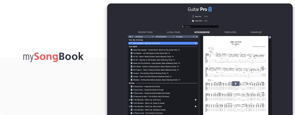Clear the filters with the circled X icon
The width and height of the screenshot is (295, 115).
pyautogui.click(x=197, y=37)
